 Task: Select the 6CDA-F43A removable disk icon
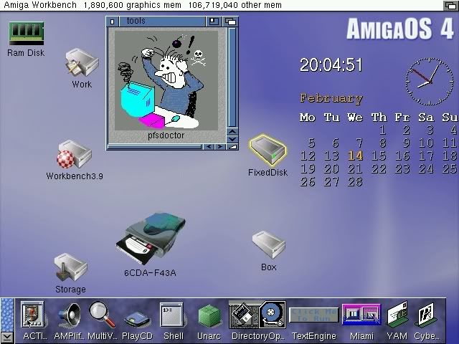tap(151, 239)
